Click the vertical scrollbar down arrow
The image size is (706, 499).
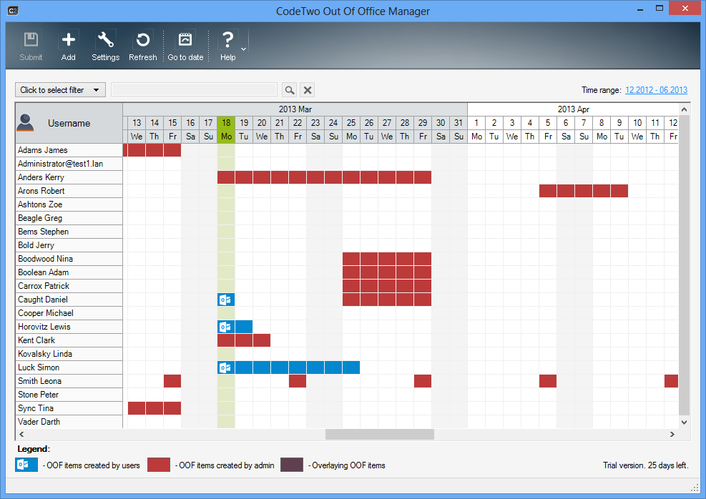tap(684, 422)
